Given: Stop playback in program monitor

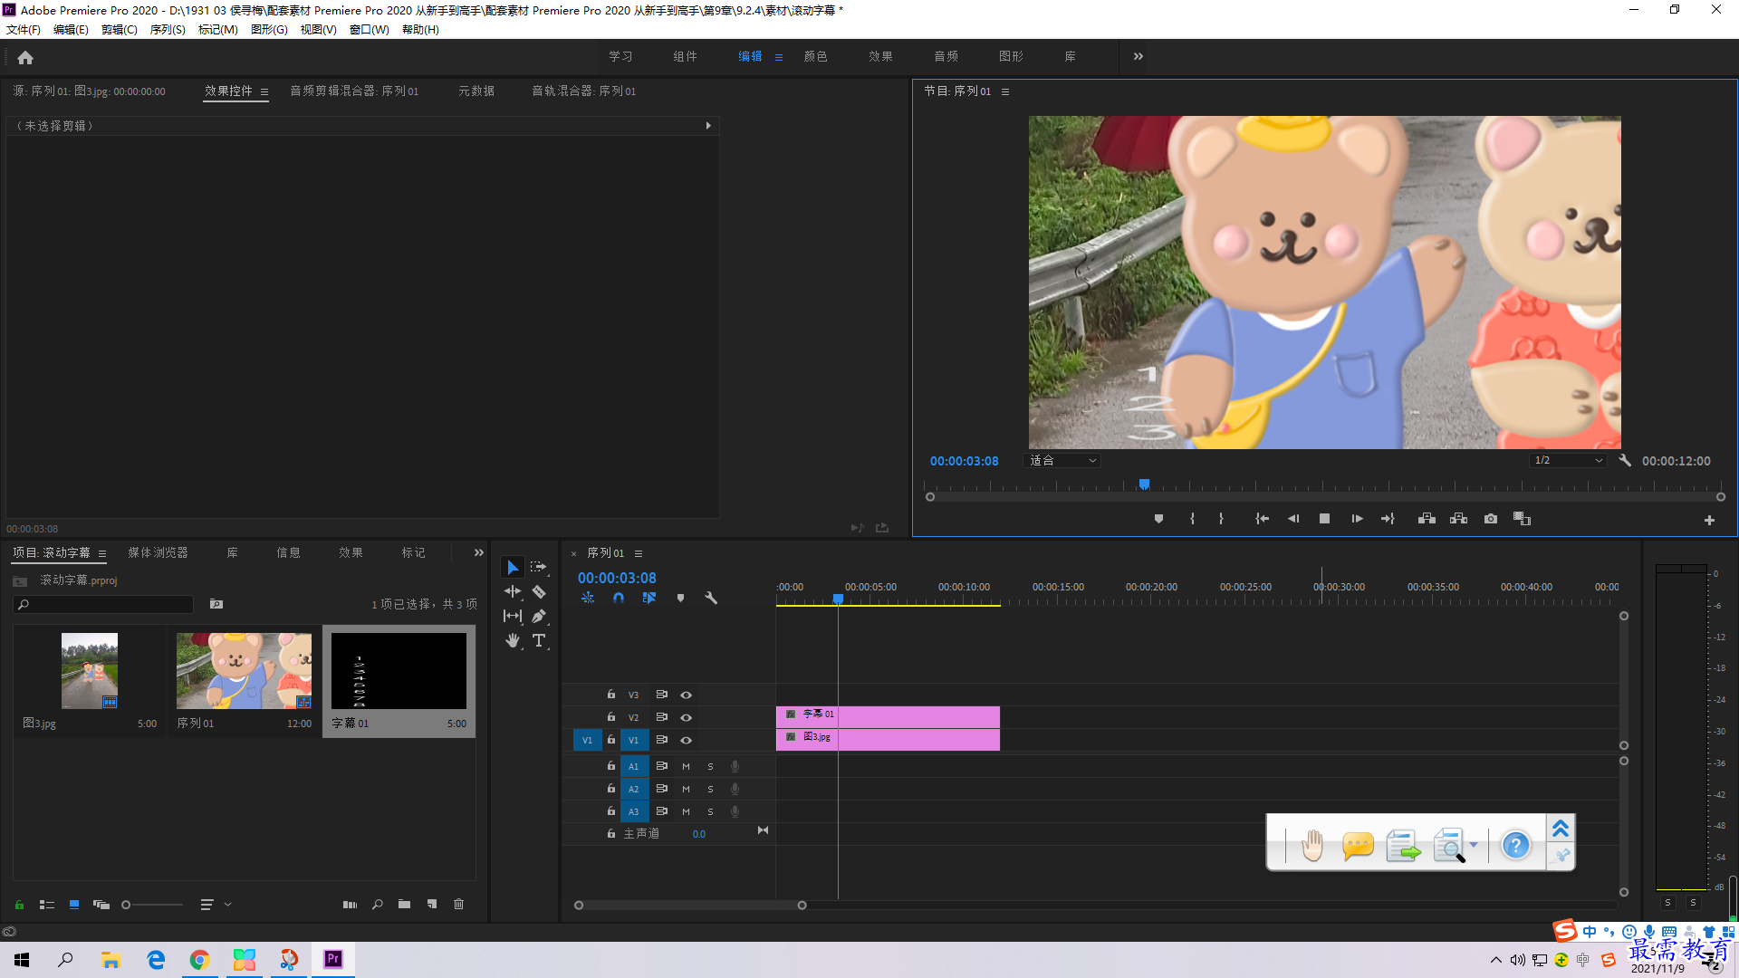Looking at the screenshot, I should (1324, 519).
